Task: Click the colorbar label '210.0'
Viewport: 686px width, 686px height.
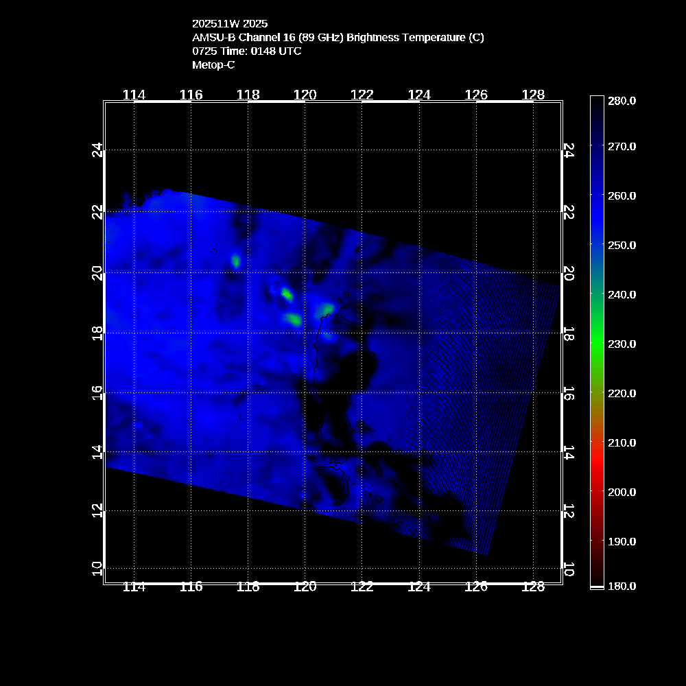Action: [622, 442]
